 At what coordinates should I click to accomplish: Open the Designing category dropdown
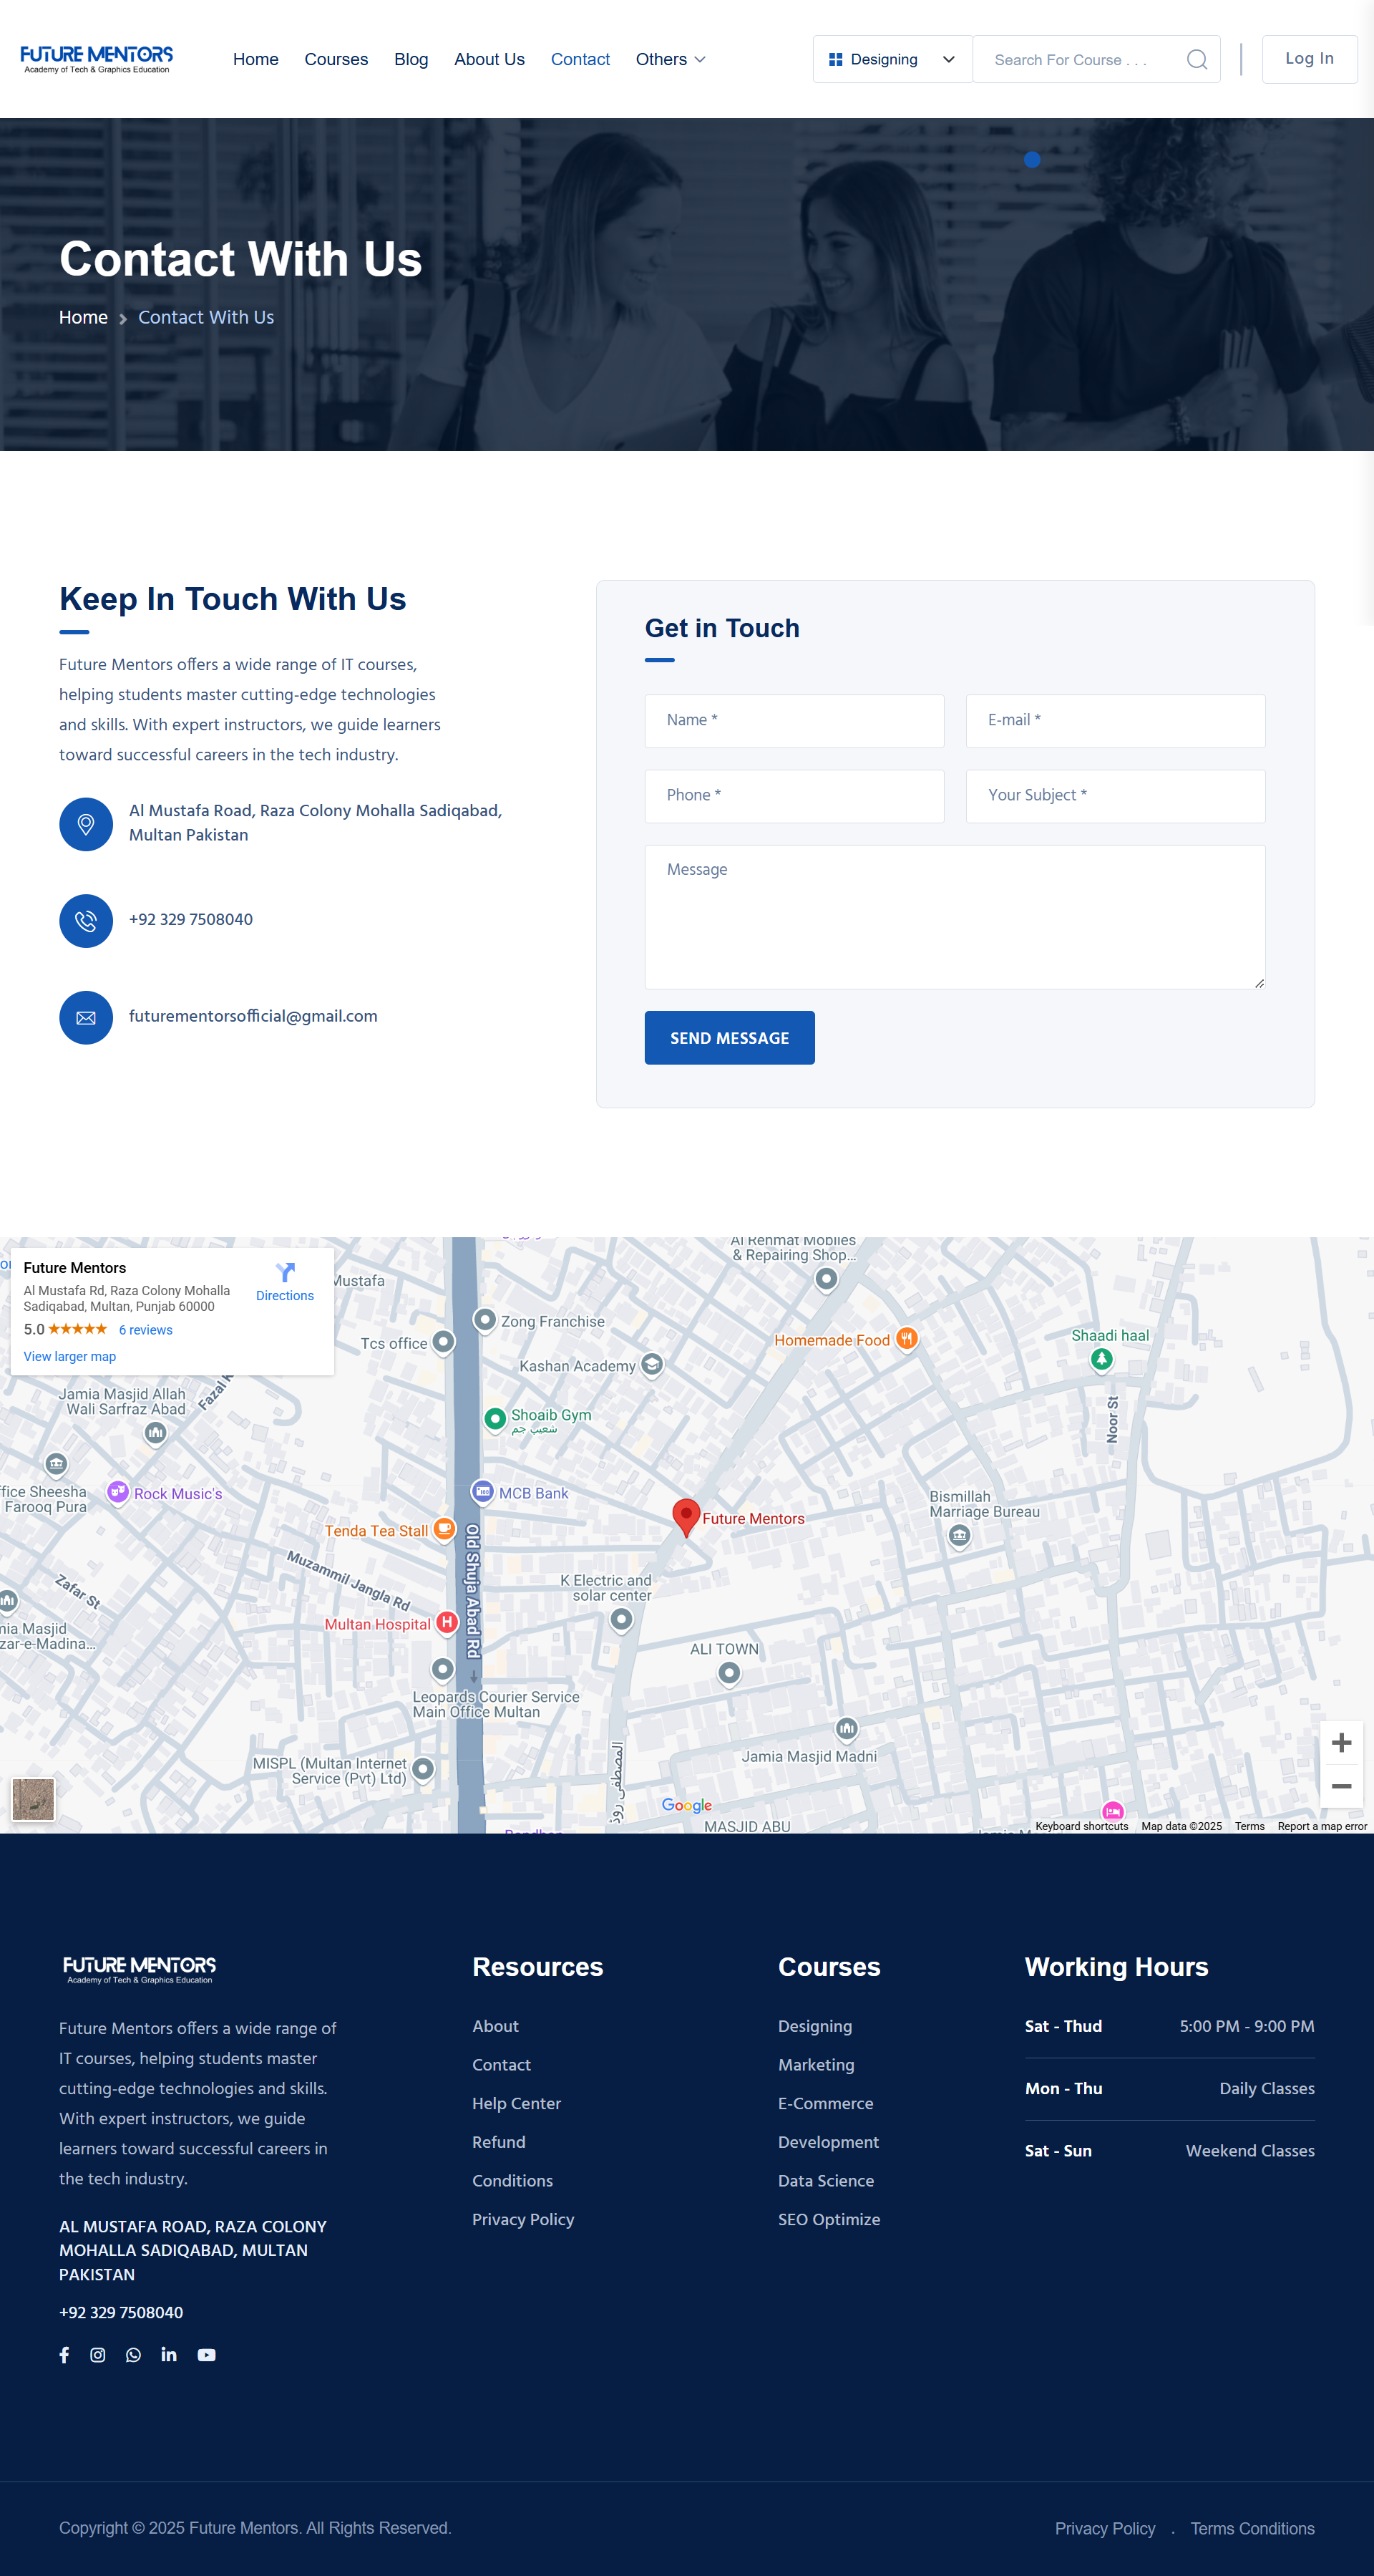tap(892, 60)
